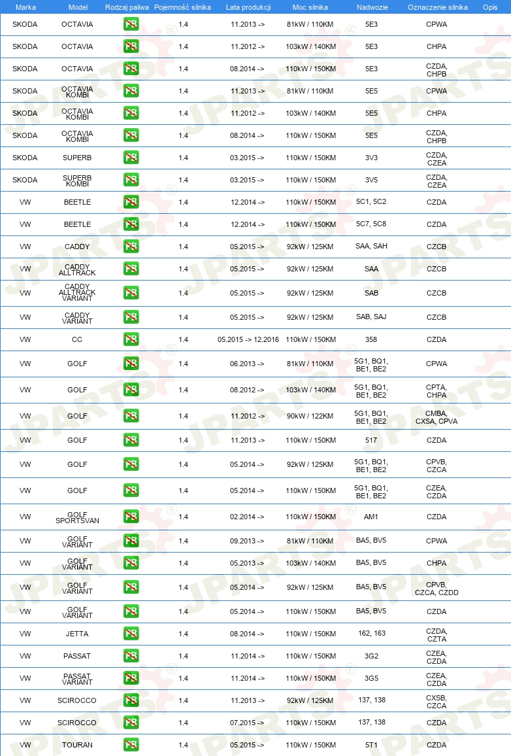Viewport: 511px width, 756px height.
Task: Select fuel icon in GOLF 90kW / 122KM row
Action: click(131, 415)
